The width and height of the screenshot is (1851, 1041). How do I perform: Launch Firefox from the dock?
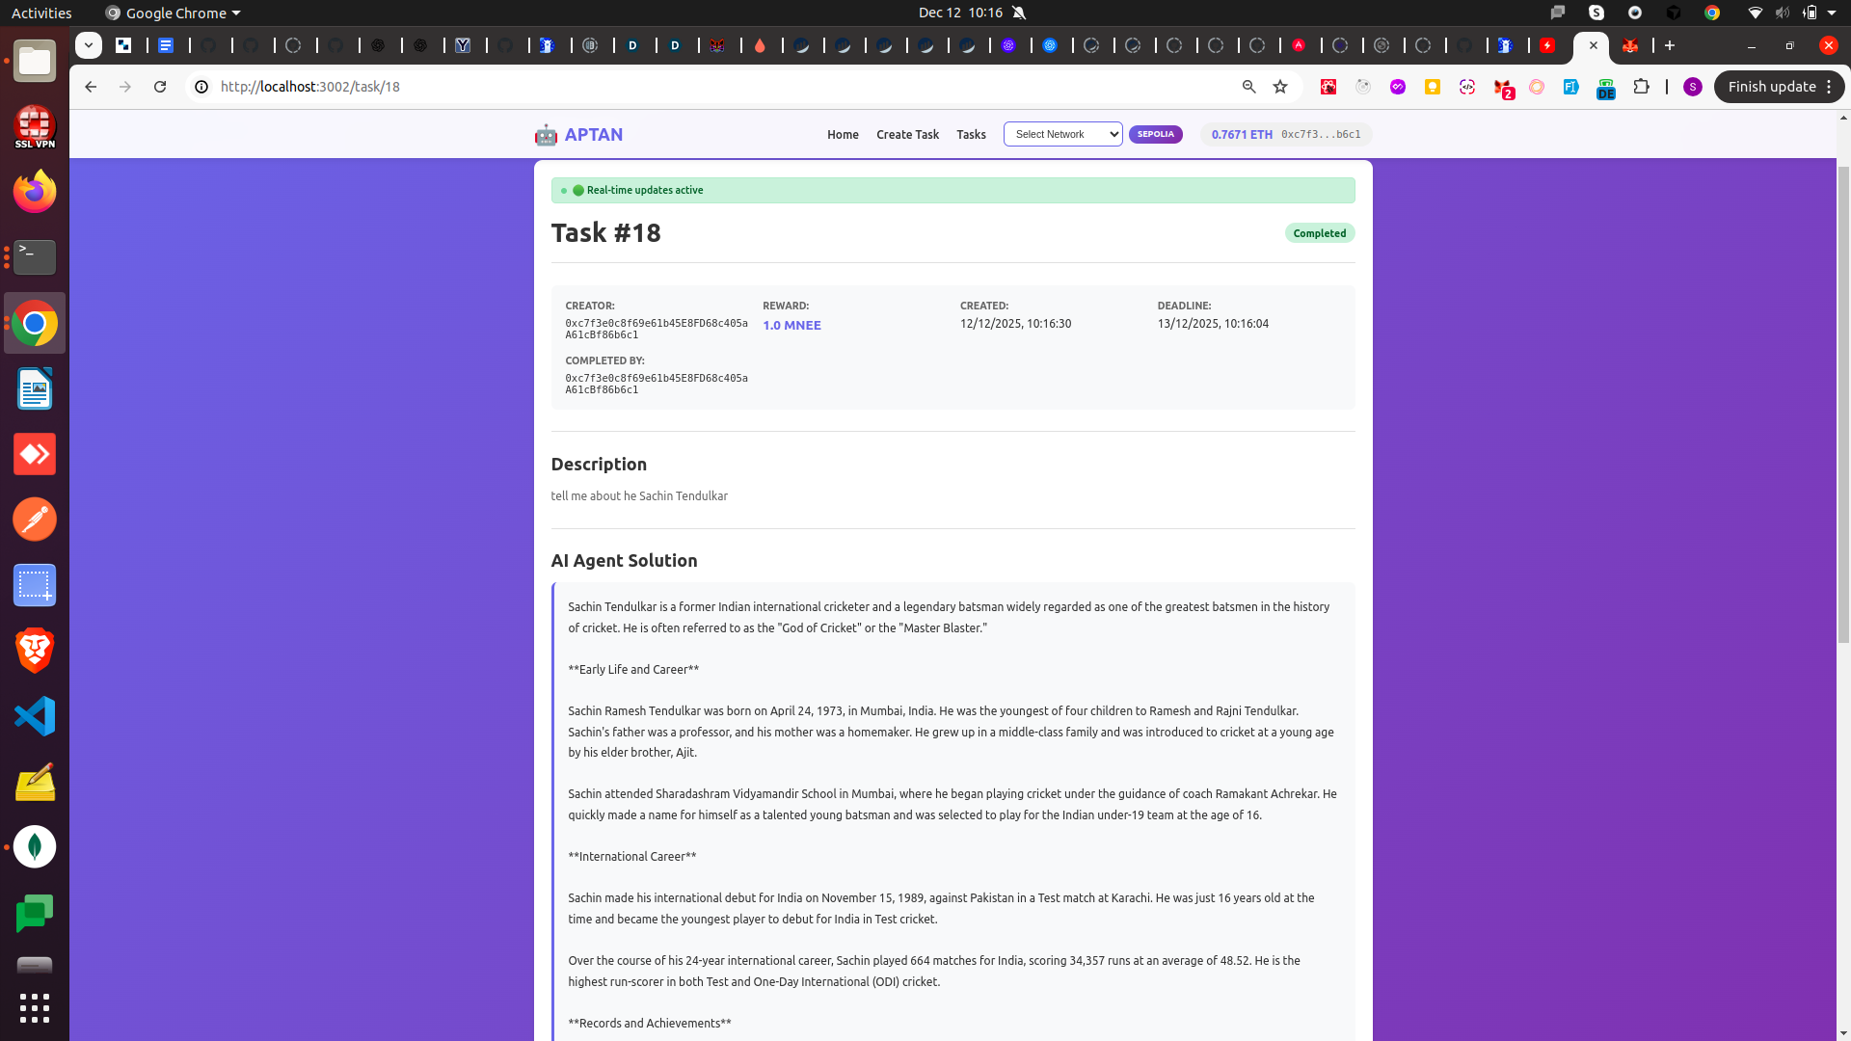point(35,192)
